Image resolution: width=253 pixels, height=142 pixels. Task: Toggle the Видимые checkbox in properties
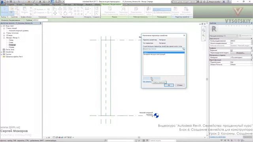[231, 50]
